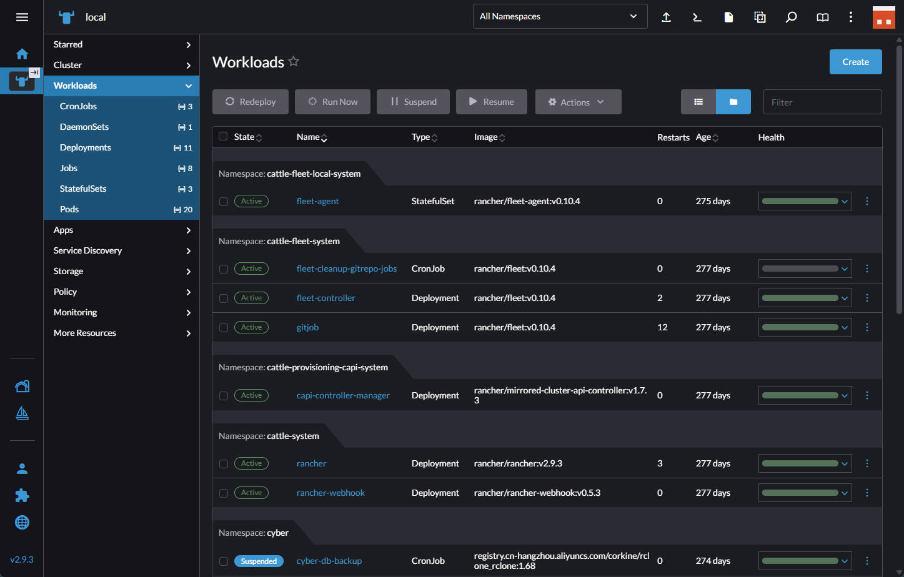This screenshot has height=577, width=904.
Task: Expand health dropdown for fleet-agent row
Action: click(845, 201)
